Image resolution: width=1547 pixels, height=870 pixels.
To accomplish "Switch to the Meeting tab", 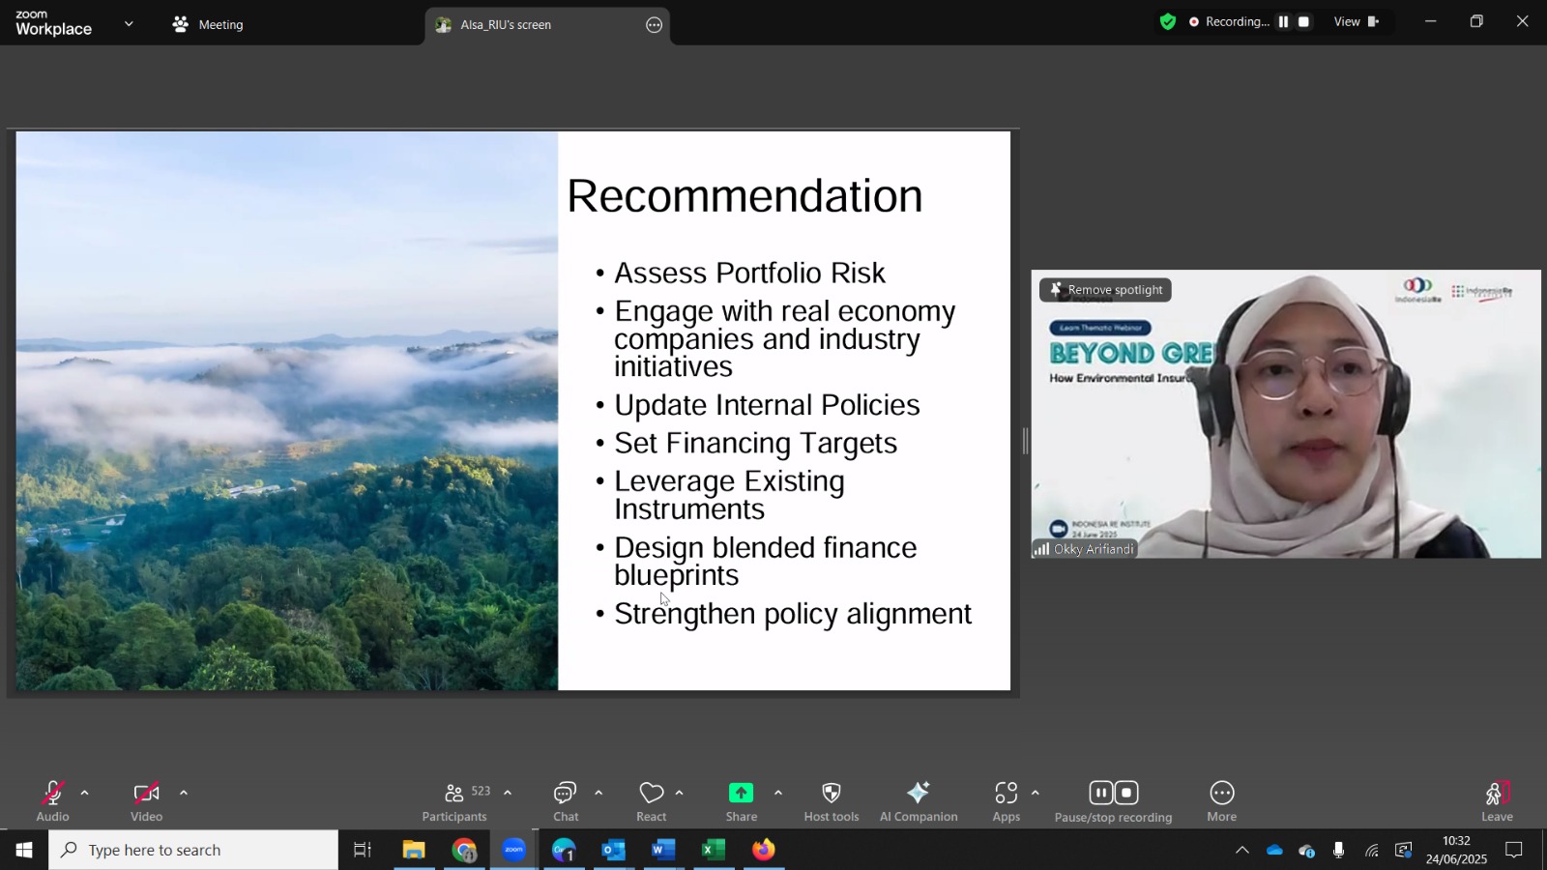I will (208, 24).
